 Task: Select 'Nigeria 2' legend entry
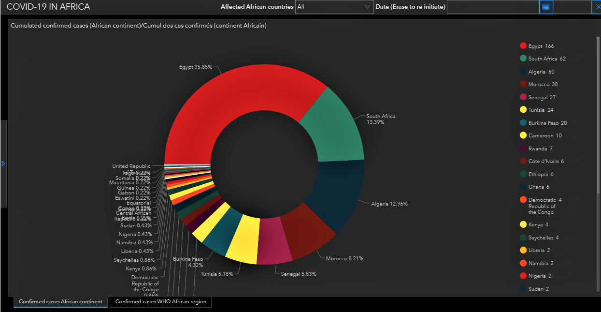pos(535,276)
